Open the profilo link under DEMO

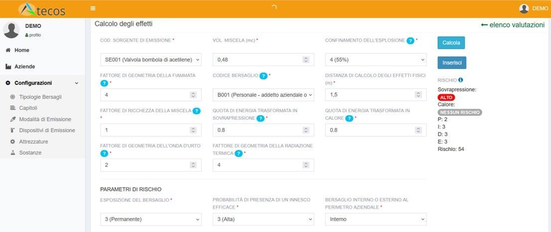[33, 35]
